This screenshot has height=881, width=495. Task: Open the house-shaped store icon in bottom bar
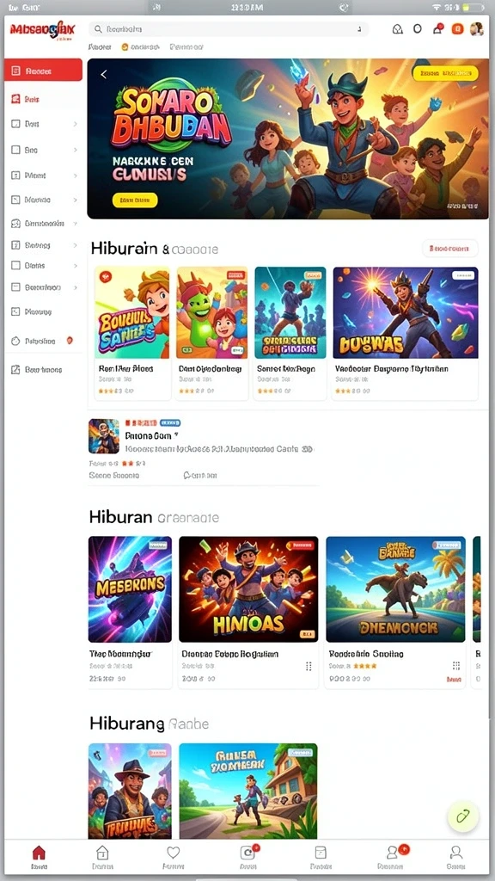[x=102, y=853]
